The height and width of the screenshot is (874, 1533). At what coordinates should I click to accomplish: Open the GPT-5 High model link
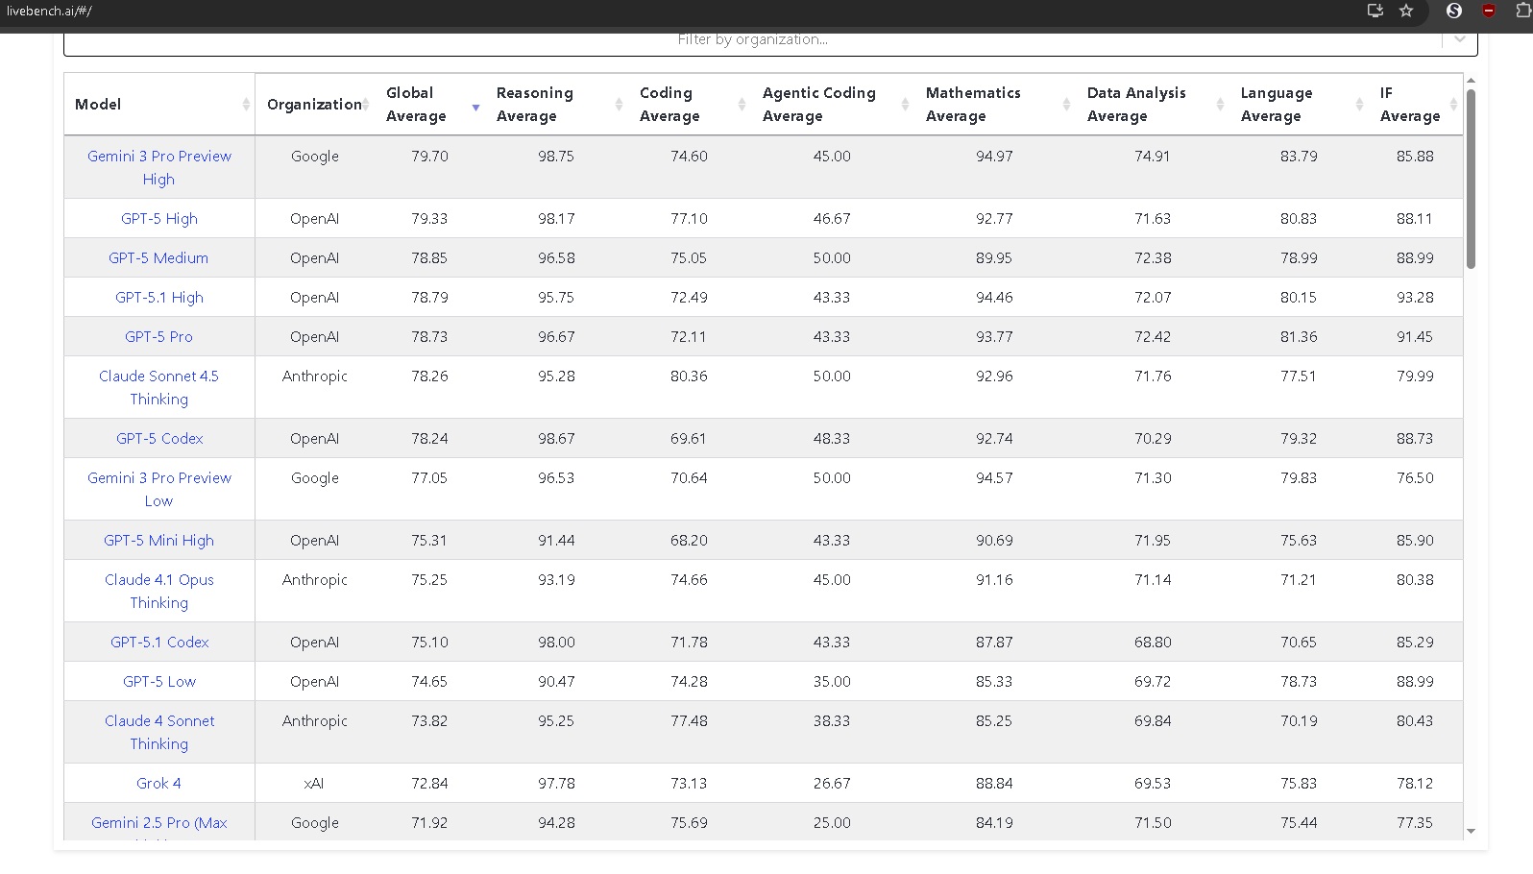pyautogui.click(x=159, y=219)
